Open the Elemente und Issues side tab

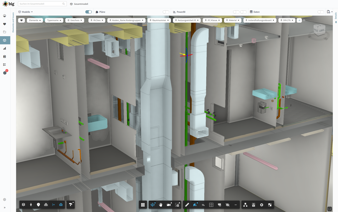tap(13, 22)
